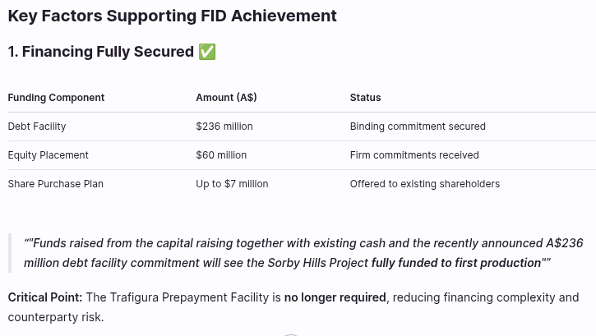Viewport: 596px width, 336px height.
Task: Click the bold 'Critical Point:' label
Action: (x=45, y=297)
